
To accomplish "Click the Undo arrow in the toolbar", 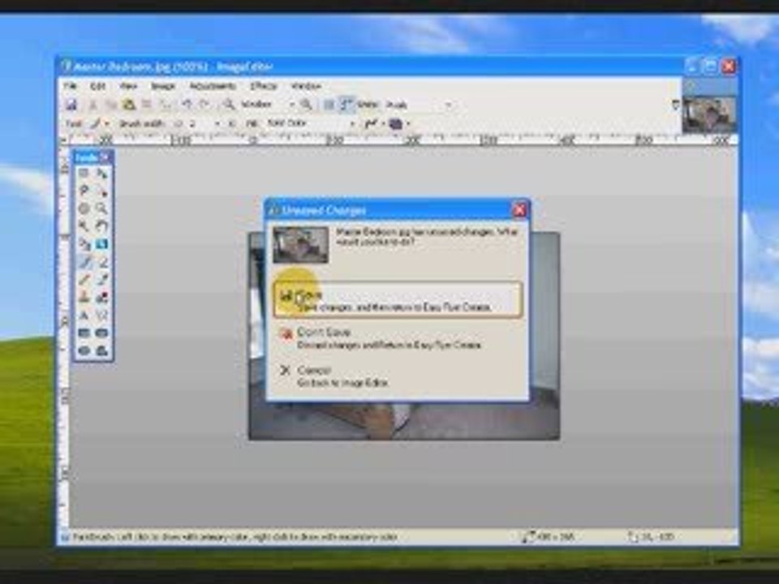I will (187, 105).
